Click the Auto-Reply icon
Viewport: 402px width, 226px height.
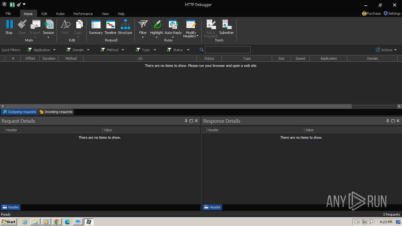tap(173, 24)
